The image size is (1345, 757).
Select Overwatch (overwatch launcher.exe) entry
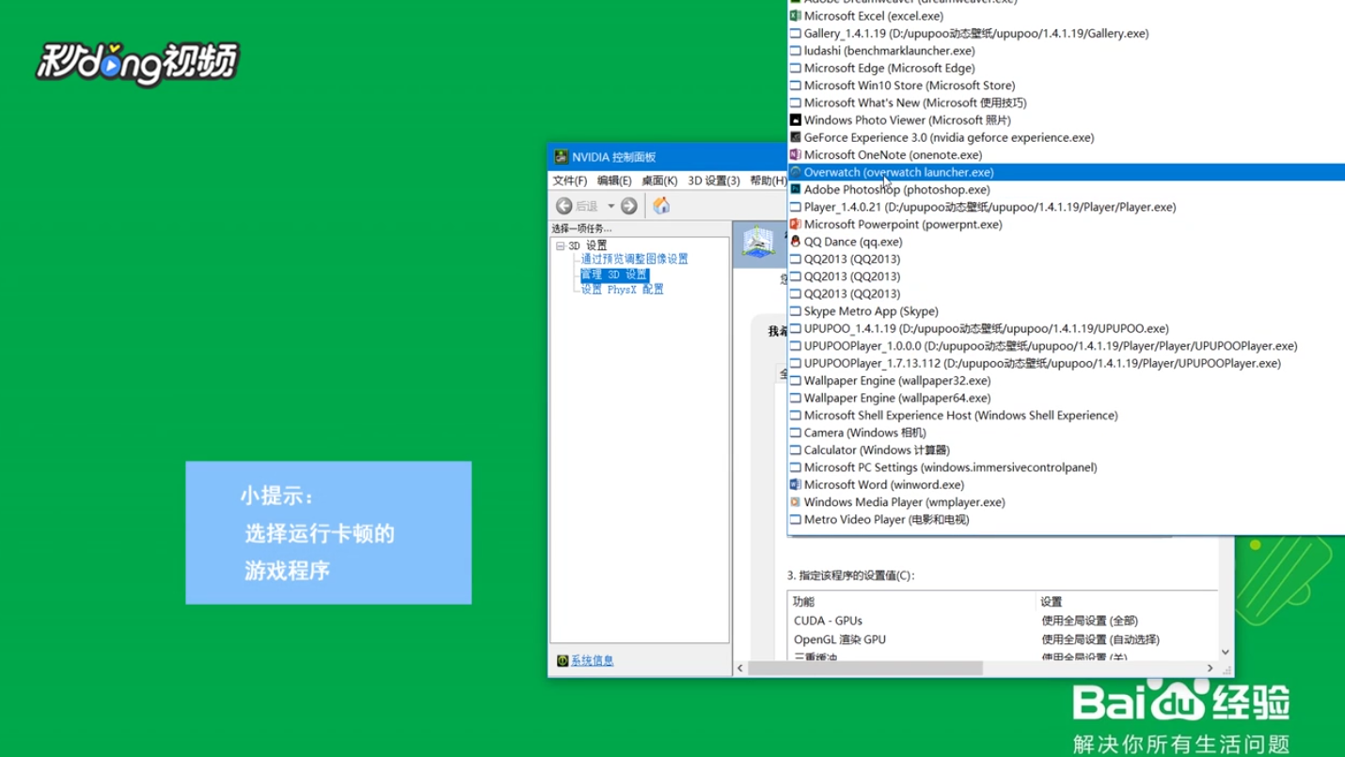click(1067, 172)
